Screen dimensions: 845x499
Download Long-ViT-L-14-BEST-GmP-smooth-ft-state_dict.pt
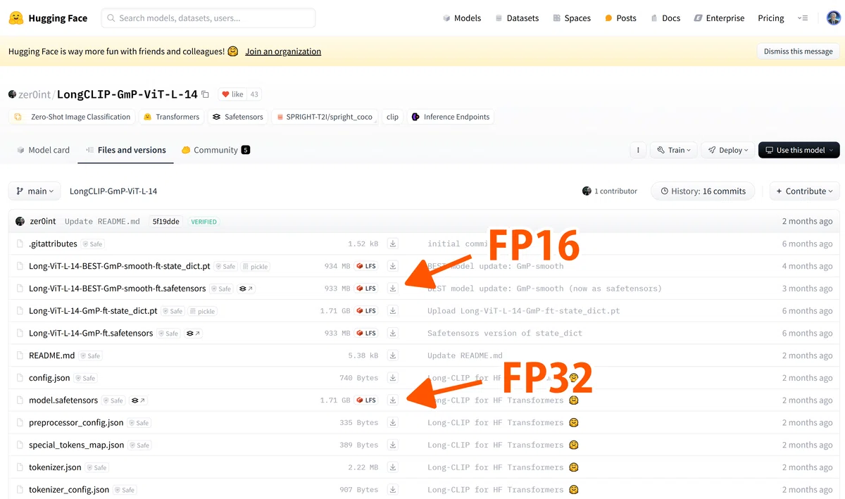[x=393, y=266]
